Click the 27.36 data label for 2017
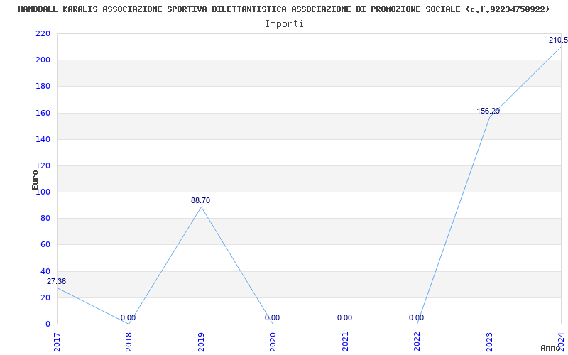The image size is (568, 355). click(x=57, y=281)
